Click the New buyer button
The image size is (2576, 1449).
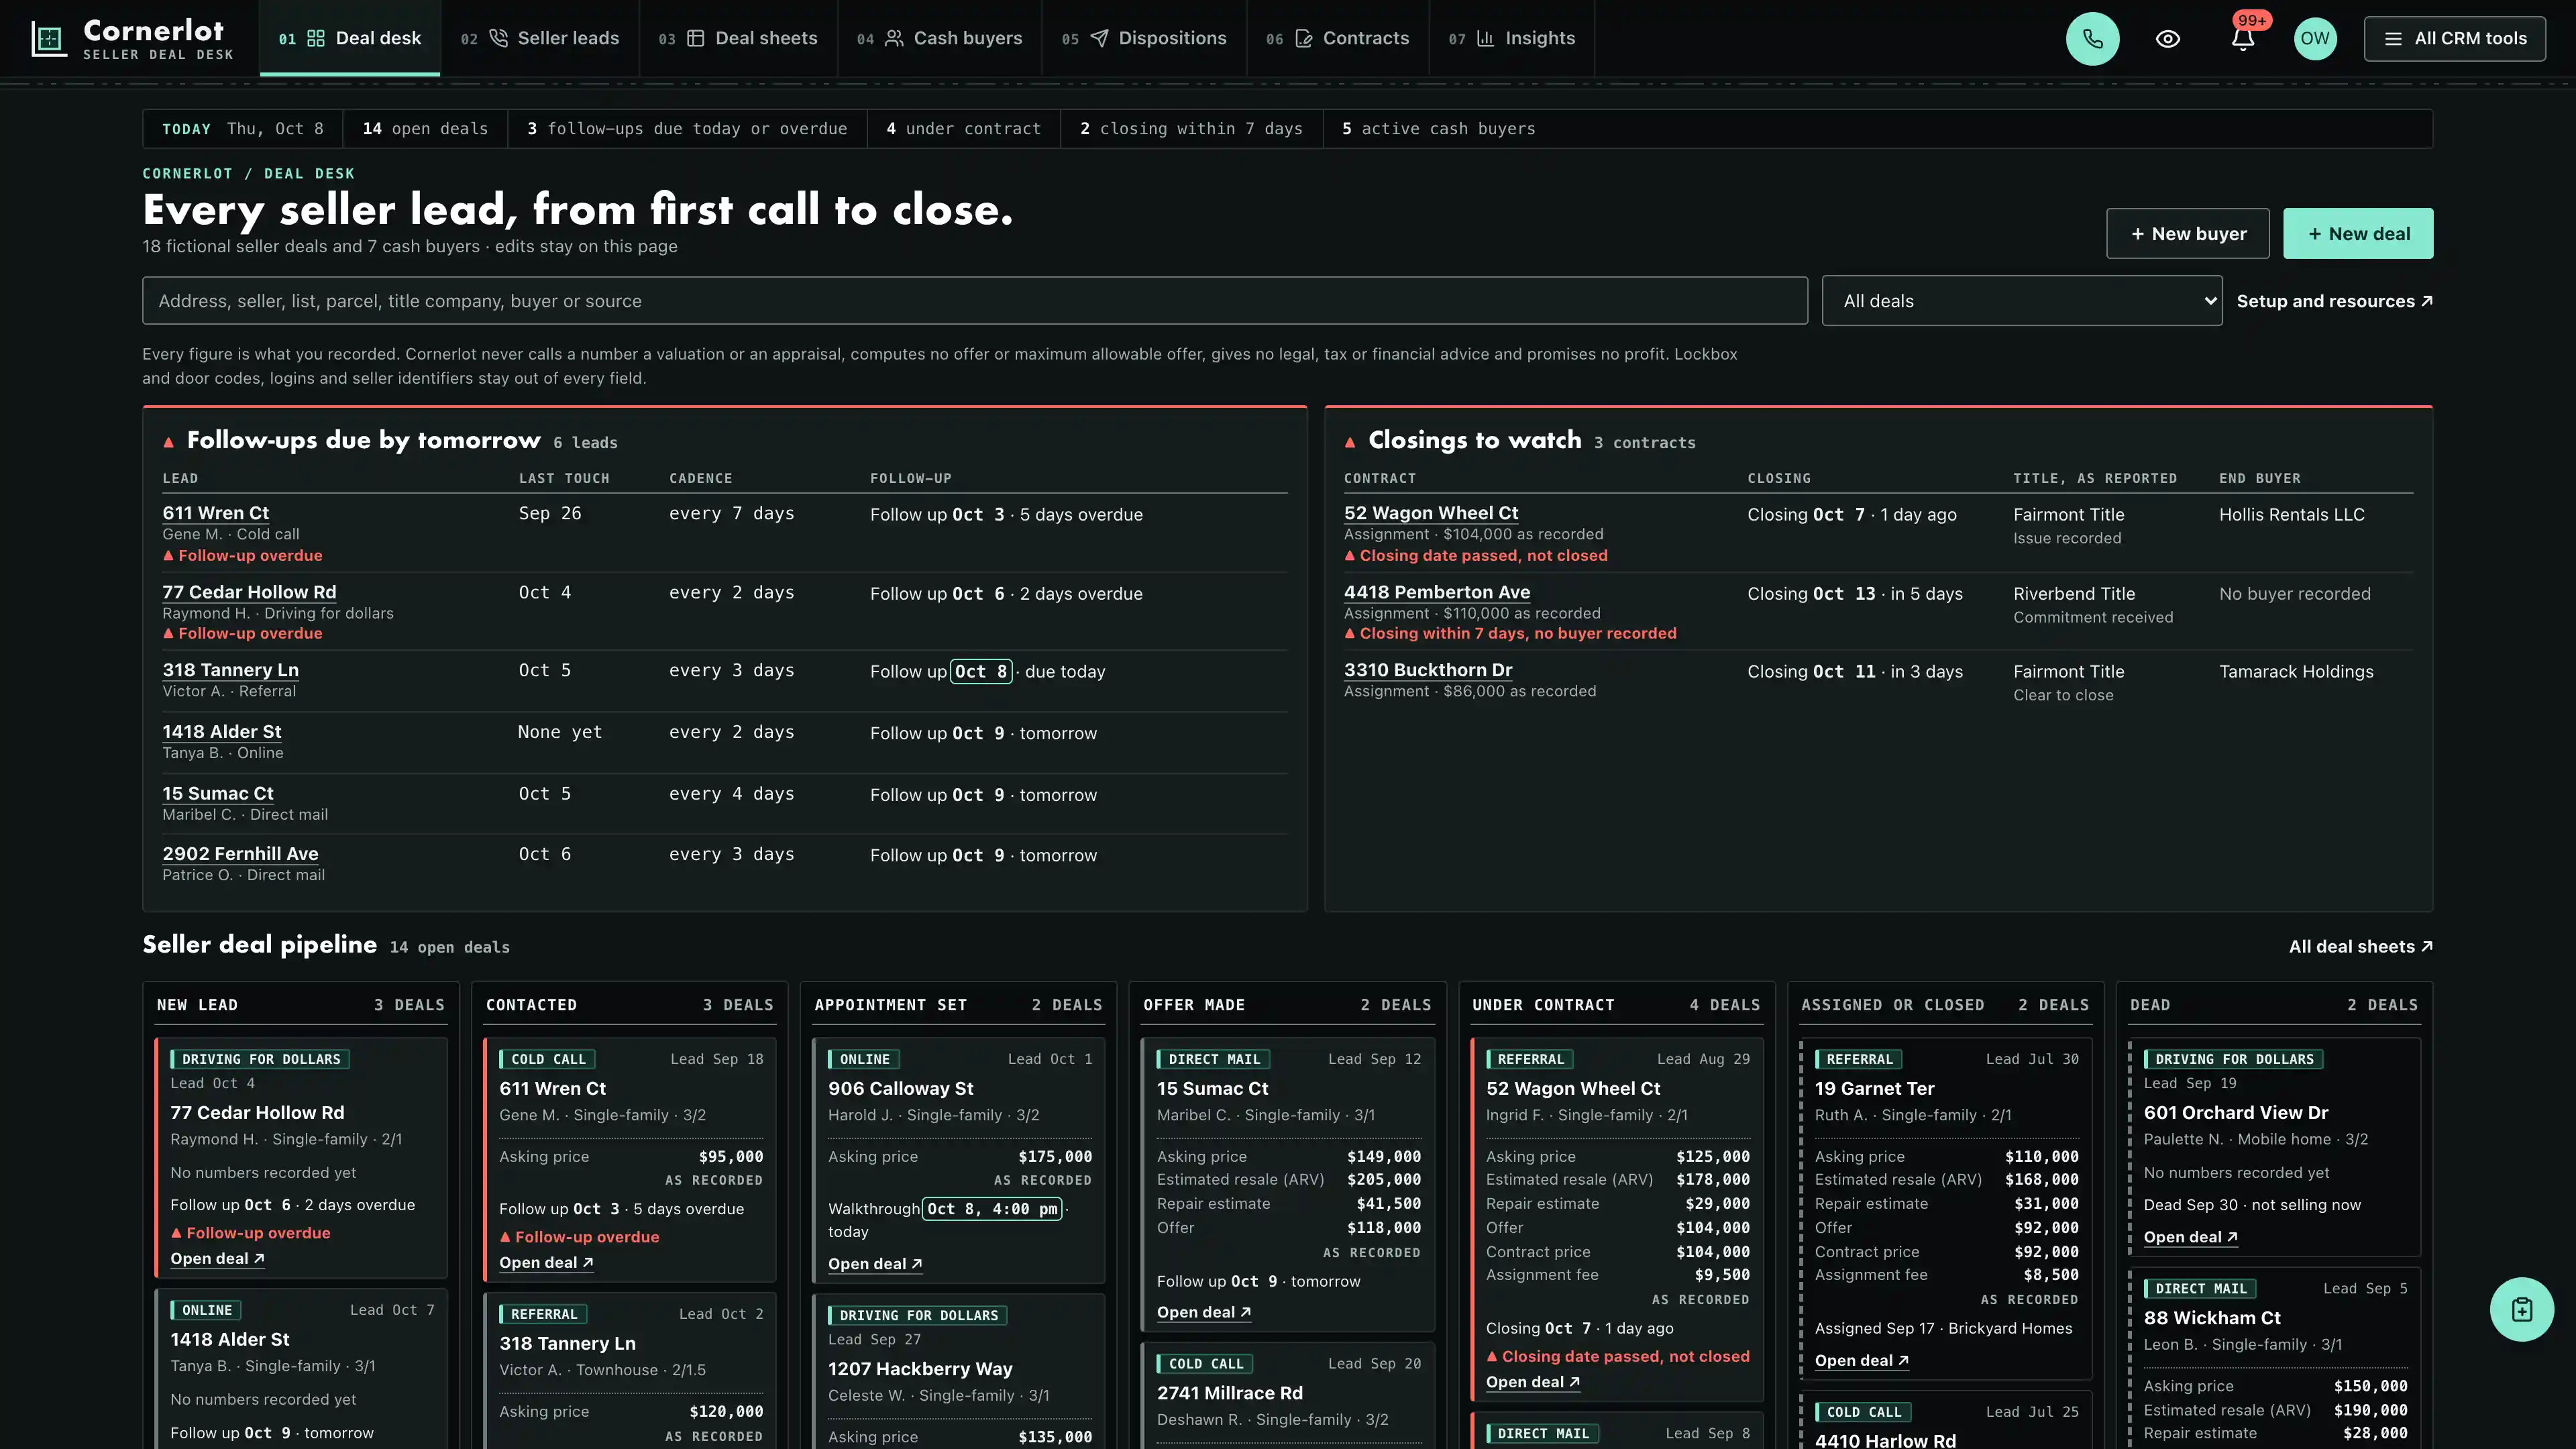click(2188, 233)
